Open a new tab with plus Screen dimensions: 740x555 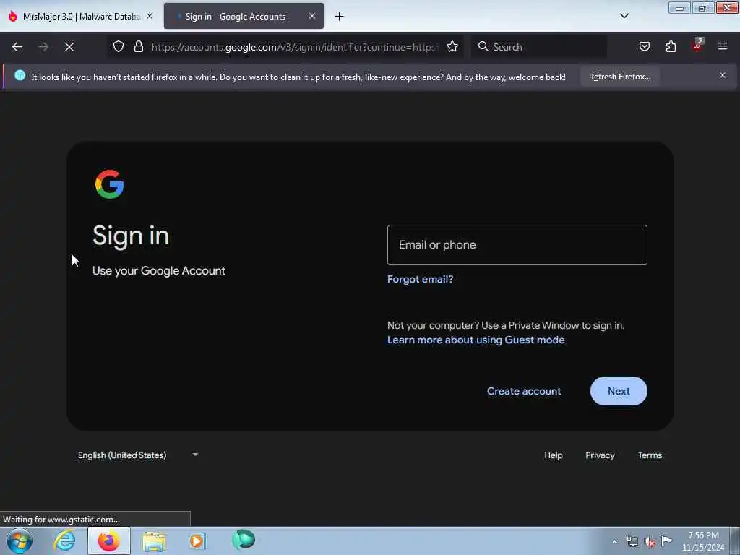(x=339, y=17)
